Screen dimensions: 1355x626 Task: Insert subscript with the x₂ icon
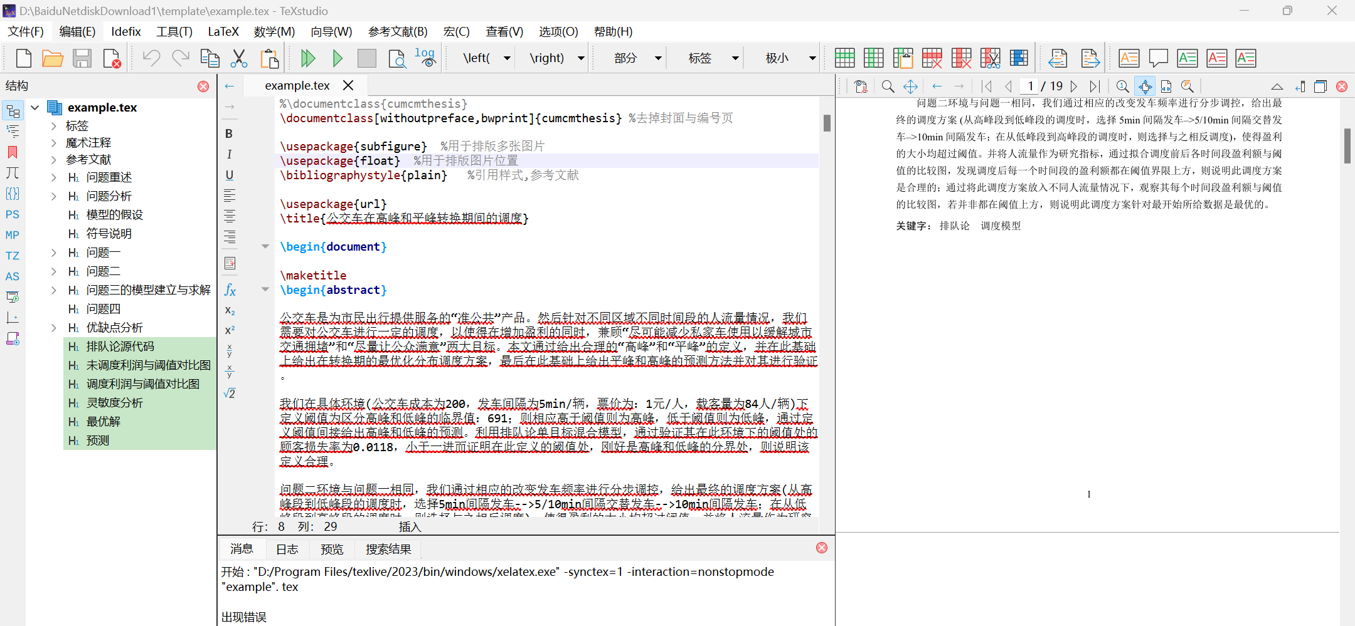click(x=230, y=310)
